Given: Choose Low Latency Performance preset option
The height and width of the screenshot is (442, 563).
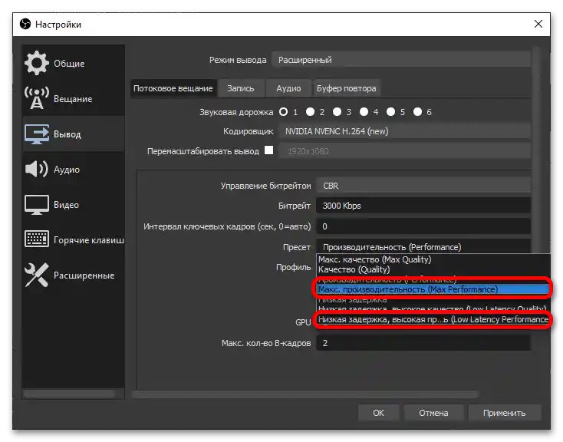Looking at the screenshot, I should pos(433,319).
